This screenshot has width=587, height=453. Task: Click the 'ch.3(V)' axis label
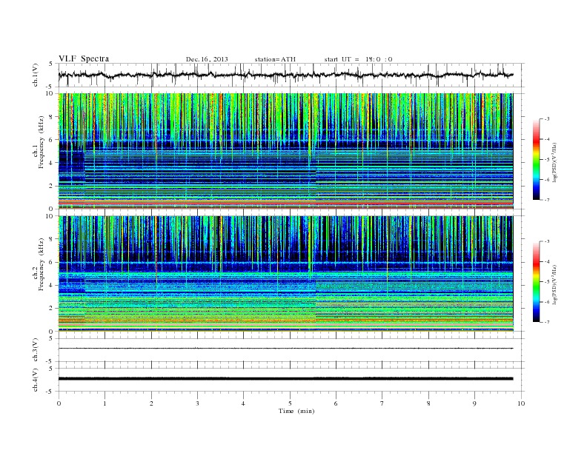36,350
